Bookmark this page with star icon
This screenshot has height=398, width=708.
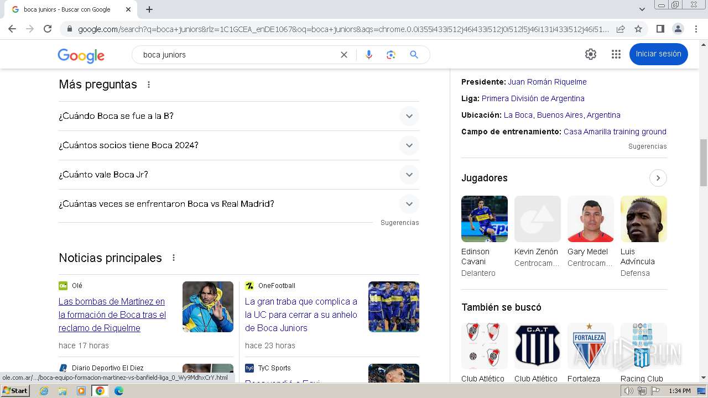point(638,29)
